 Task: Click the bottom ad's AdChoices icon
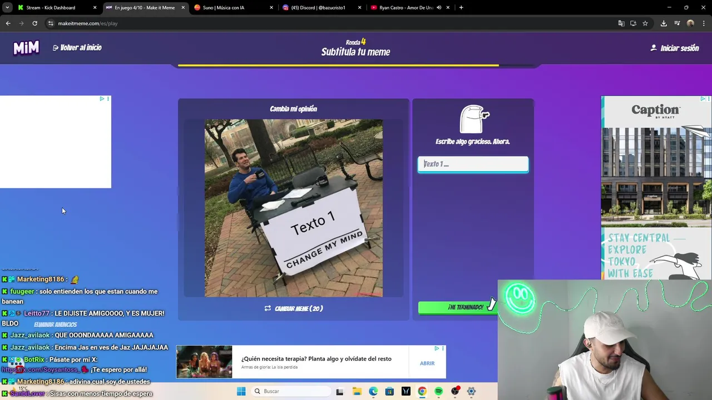[437, 348]
